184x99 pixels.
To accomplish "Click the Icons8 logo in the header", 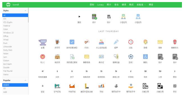I will pos(8,5).
